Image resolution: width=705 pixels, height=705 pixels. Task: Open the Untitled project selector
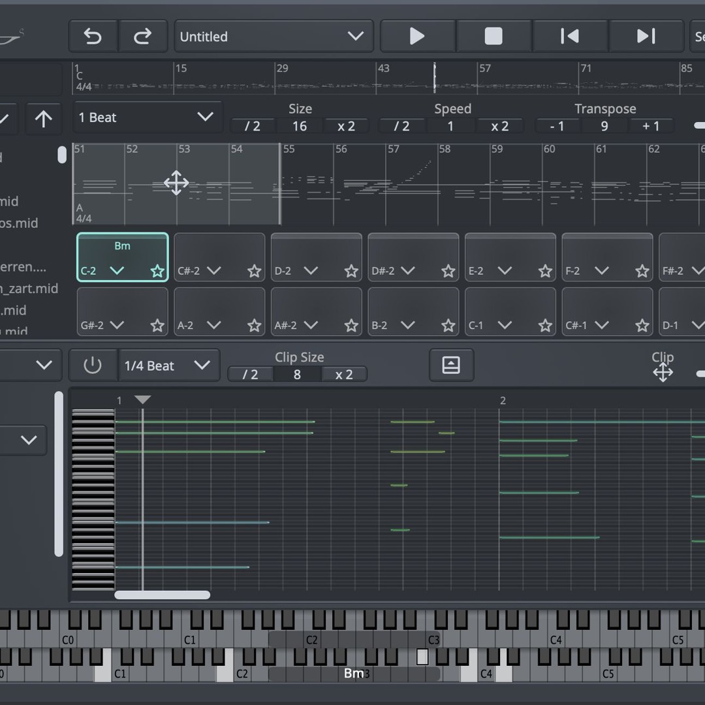(x=273, y=36)
